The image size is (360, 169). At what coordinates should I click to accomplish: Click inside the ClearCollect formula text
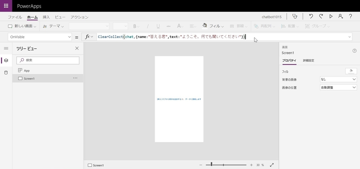171,37
